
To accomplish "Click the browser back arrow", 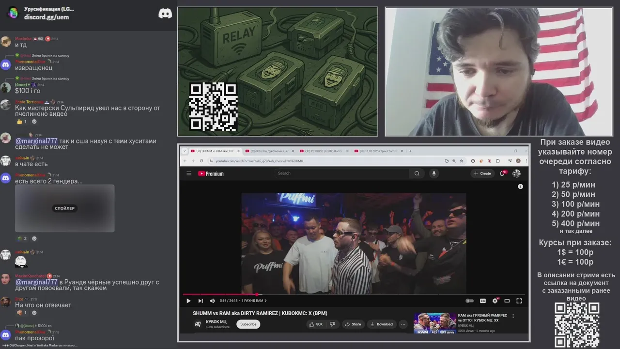I will click(185, 161).
